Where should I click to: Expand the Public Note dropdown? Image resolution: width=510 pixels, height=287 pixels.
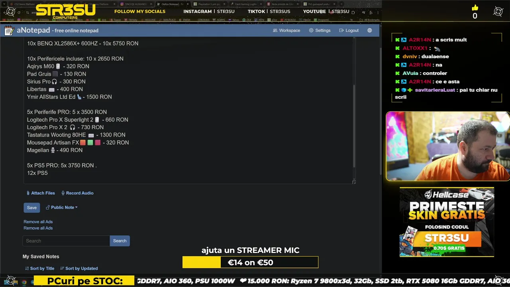62,207
